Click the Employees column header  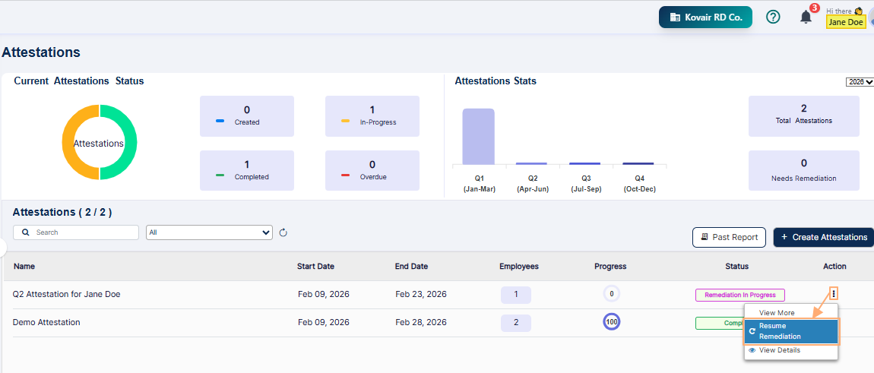tap(519, 267)
